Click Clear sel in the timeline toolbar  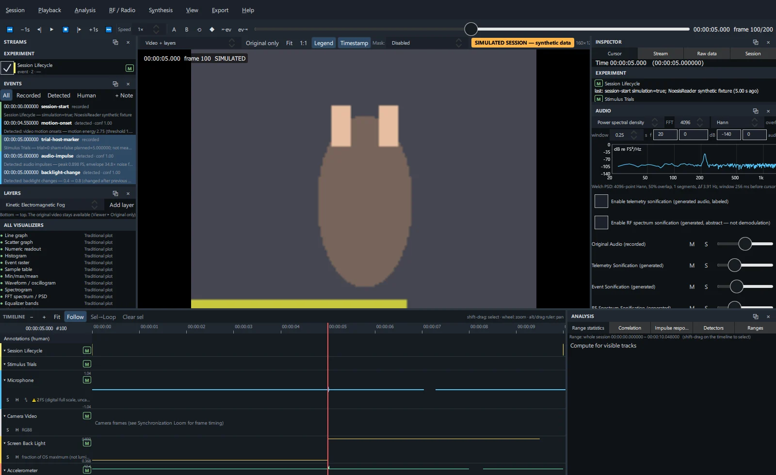(x=133, y=317)
